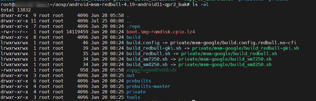
Task: Click the blue 'build' directory entry
Action: 133,37
